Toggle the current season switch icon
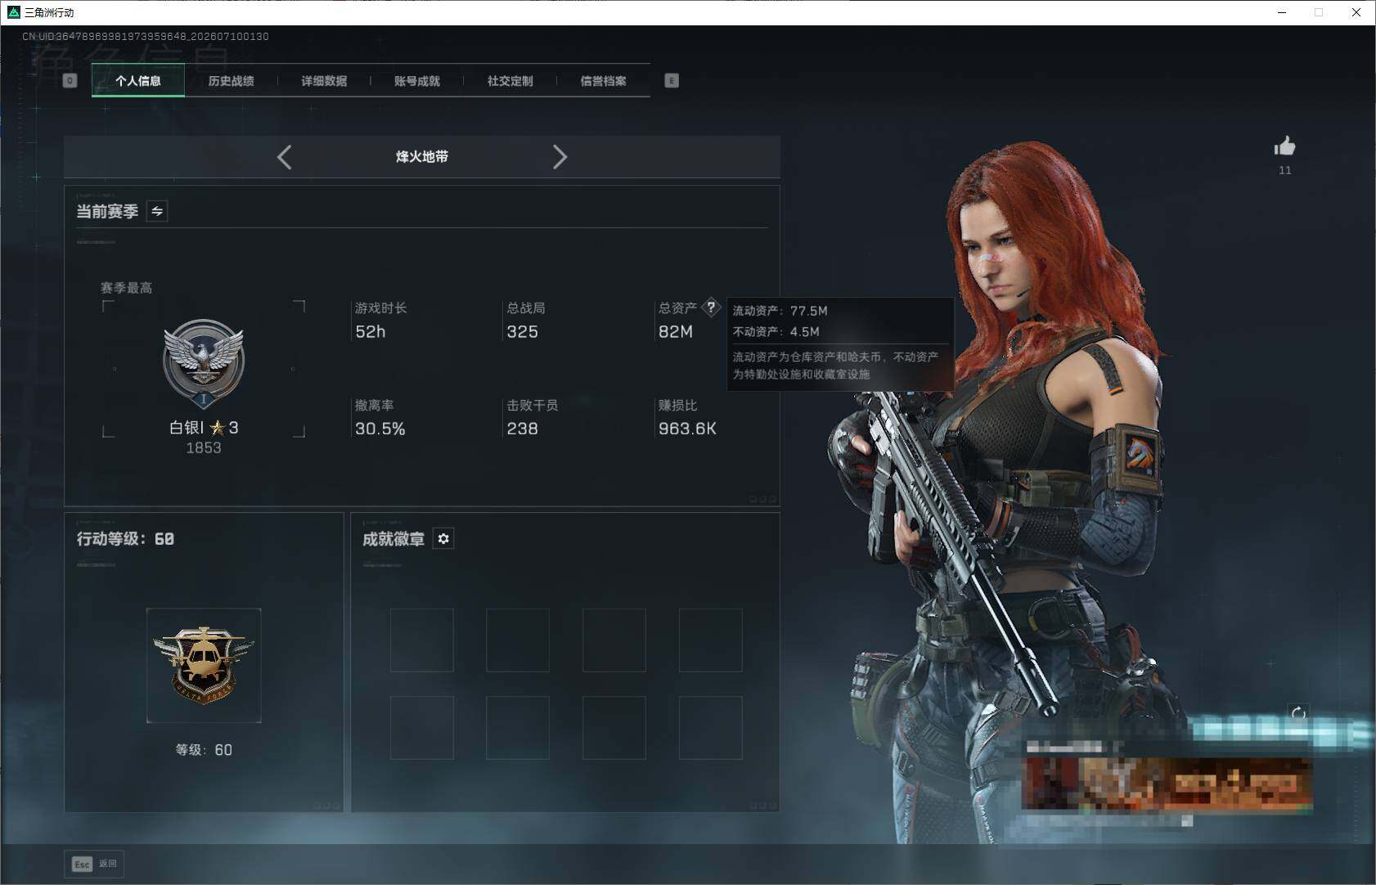1376x885 pixels. (157, 211)
